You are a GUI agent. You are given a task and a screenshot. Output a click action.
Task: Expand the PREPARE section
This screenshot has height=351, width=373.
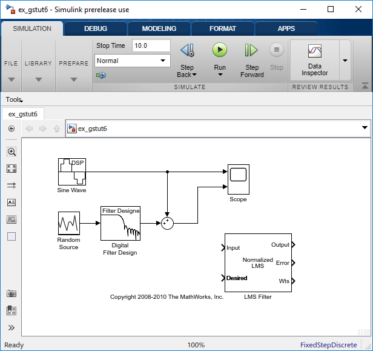coord(74,79)
